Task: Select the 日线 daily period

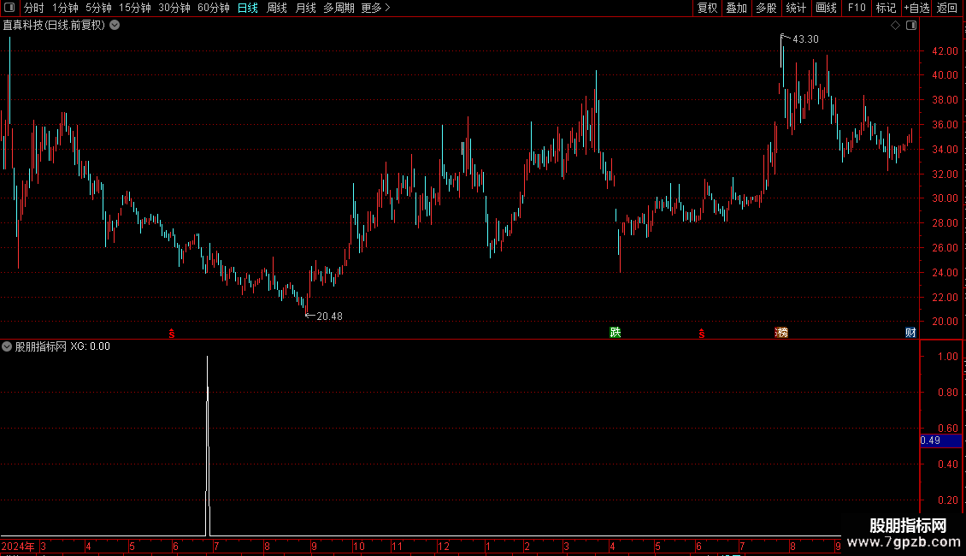Action: pyautogui.click(x=248, y=8)
